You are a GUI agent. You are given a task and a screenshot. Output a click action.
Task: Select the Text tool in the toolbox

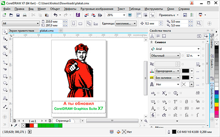[x=5, y=98]
